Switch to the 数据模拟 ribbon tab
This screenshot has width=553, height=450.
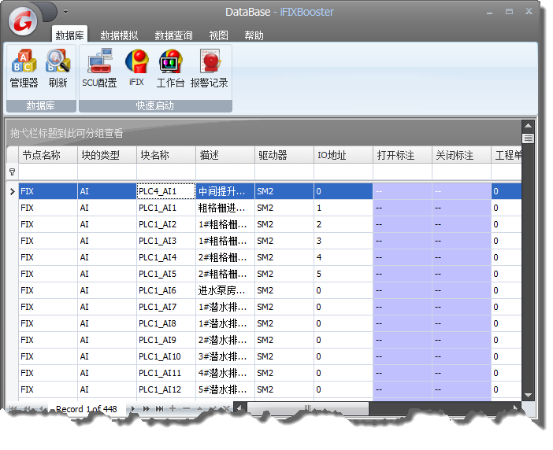point(119,35)
